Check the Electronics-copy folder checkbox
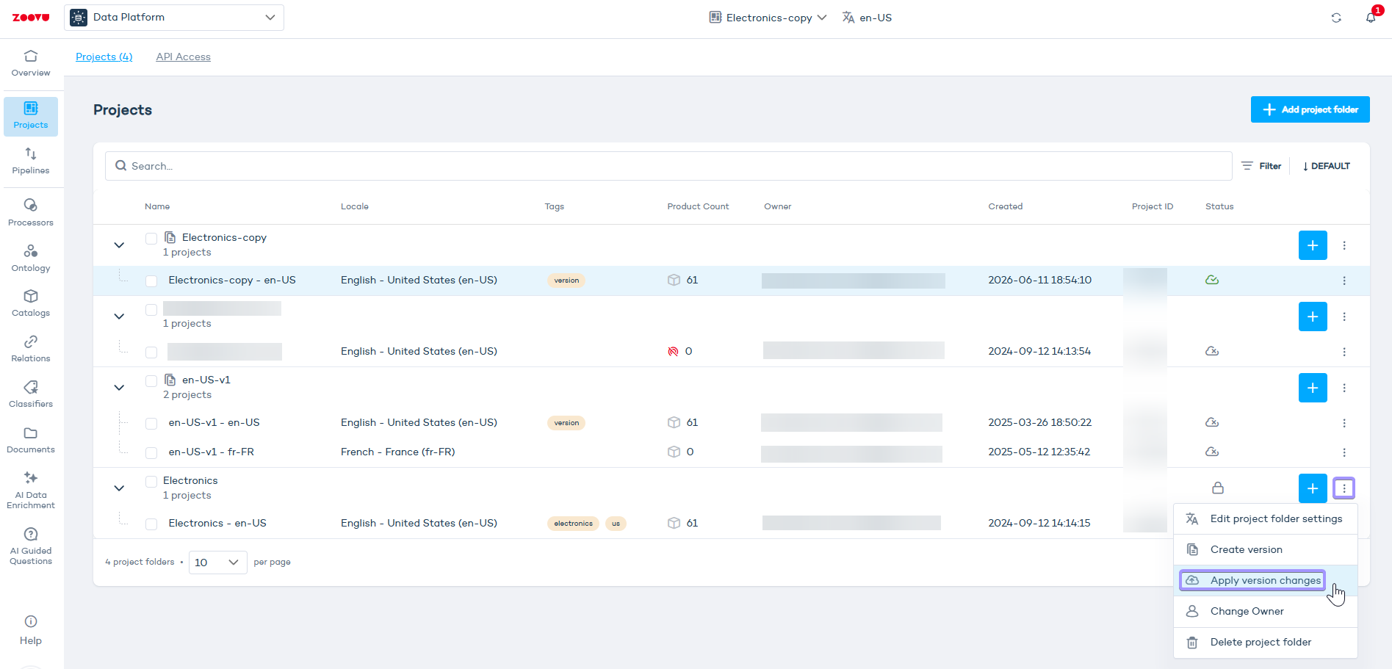Image resolution: width=1392 pixels, height=669 pixels. pyautogui.click(x=151, y=239)
